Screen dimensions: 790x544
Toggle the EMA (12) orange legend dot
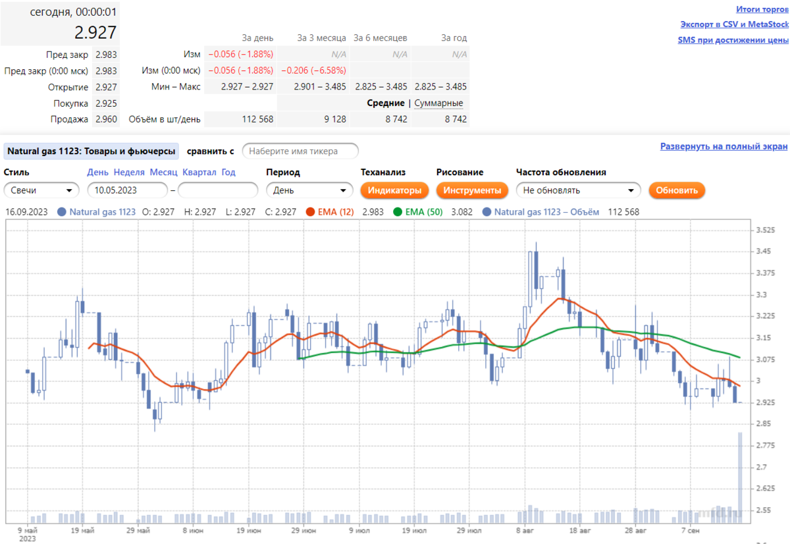click(x=311, y=212)
